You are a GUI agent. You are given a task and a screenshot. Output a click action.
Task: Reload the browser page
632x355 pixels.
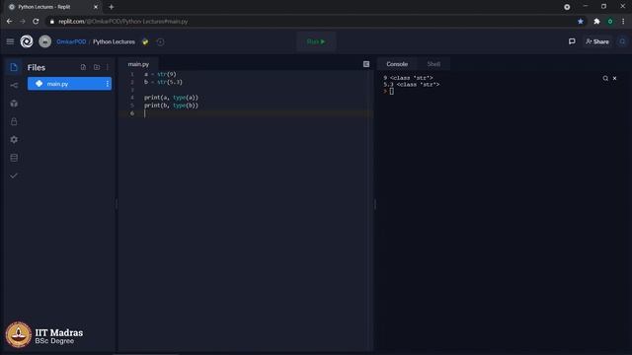click(x=36, y=22)
